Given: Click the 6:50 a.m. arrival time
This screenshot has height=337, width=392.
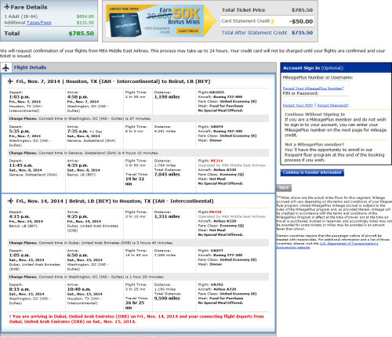Looking at the screenshot, I should click(78, 255).
